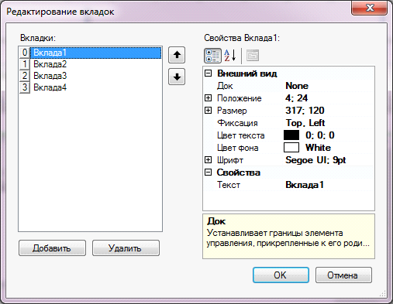
Task: Collapse the Внешний вид category
Action: (x=208, y=73)
